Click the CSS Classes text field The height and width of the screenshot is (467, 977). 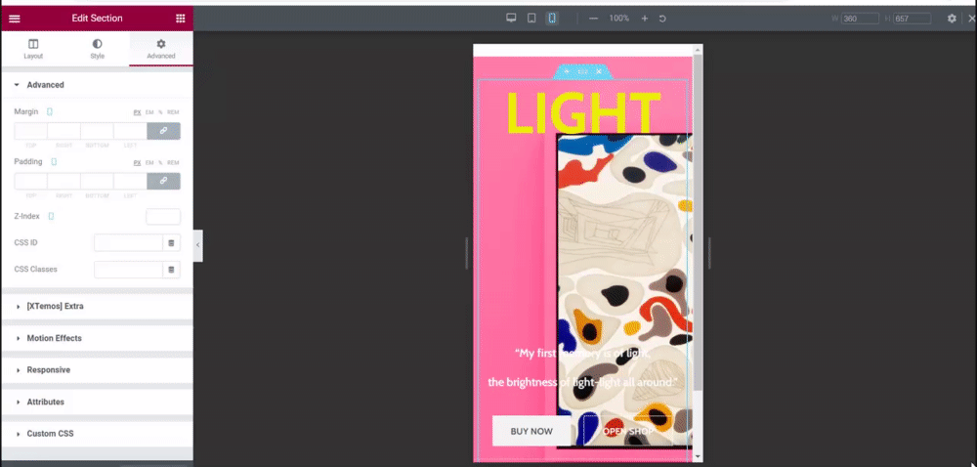click(x=128, y=270)
